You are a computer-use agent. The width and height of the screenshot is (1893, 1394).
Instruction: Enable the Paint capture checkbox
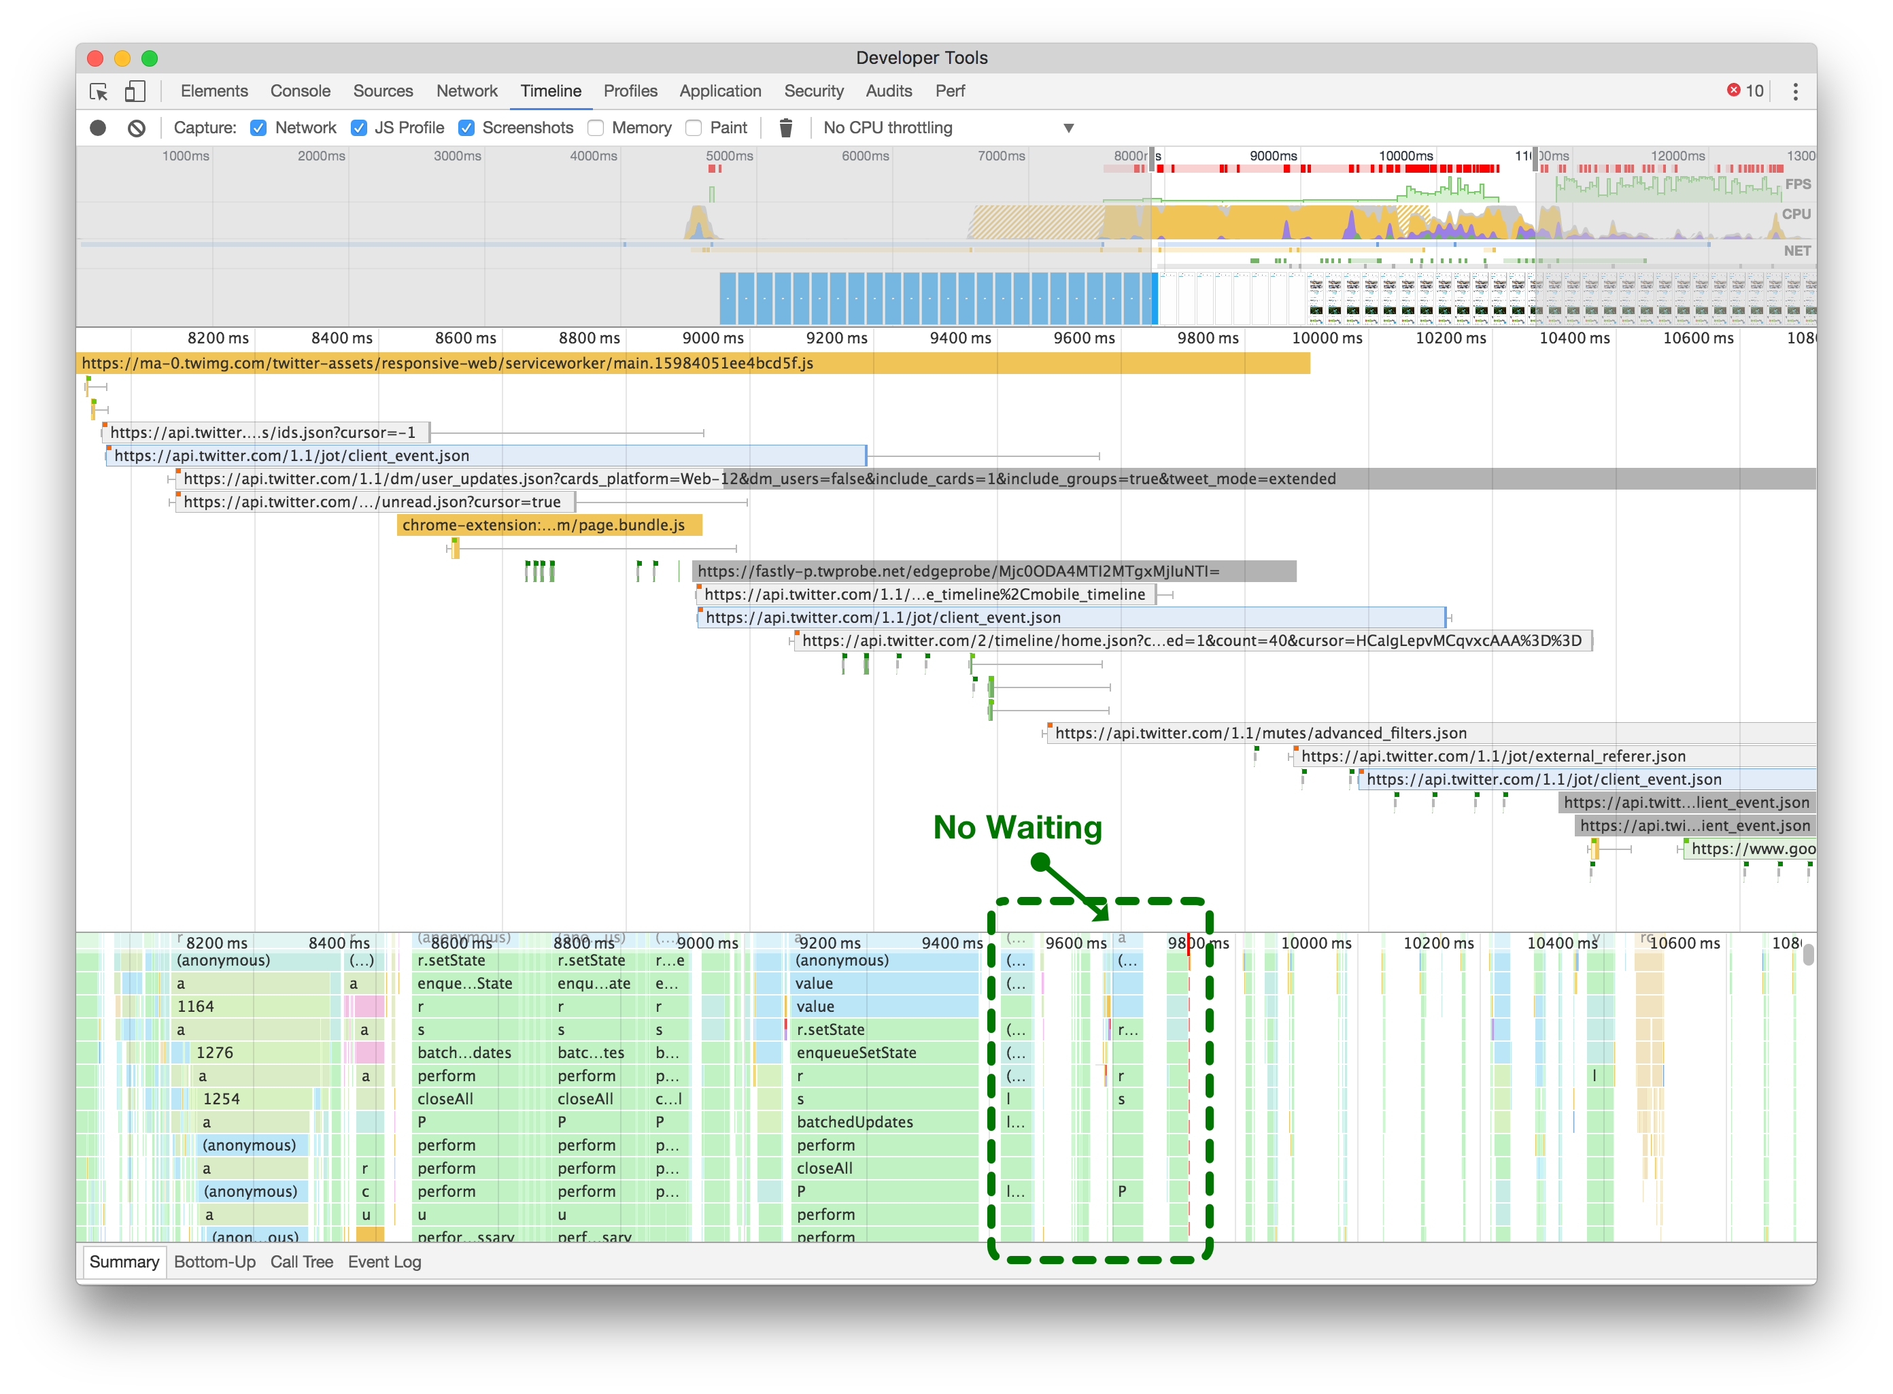694,129
